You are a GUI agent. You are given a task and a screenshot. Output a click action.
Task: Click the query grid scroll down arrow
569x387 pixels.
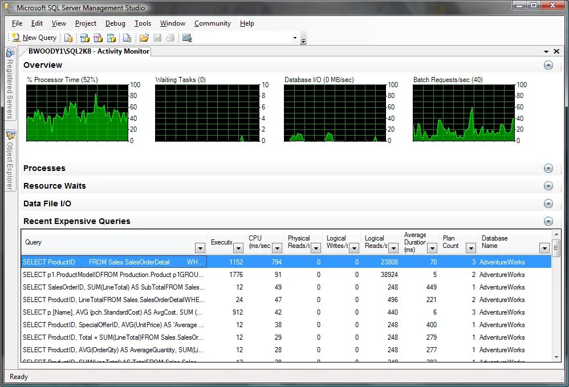point(556,357)
